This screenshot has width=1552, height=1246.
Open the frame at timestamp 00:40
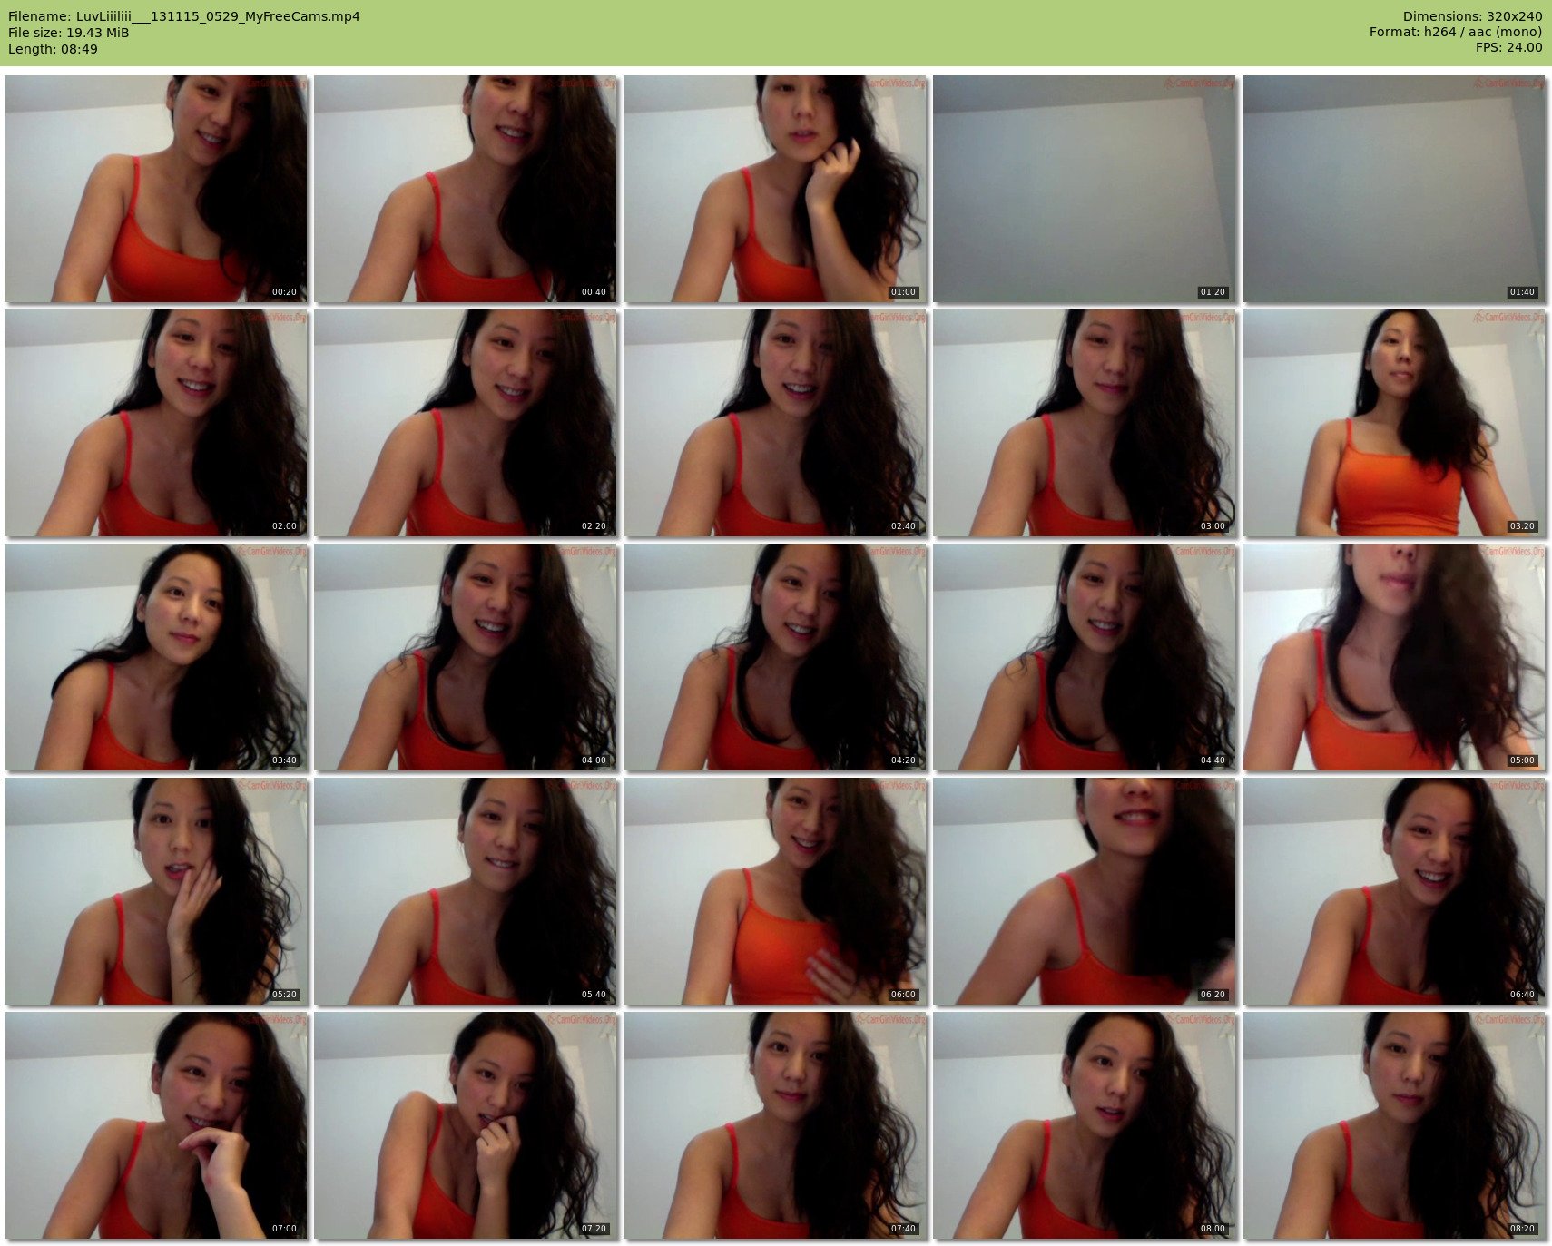(x=466, y=189)
